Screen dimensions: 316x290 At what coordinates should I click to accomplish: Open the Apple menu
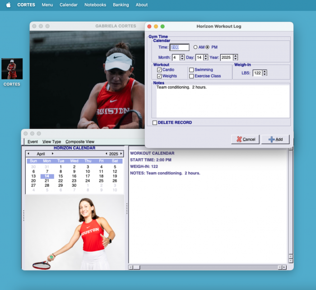(8, 5)
